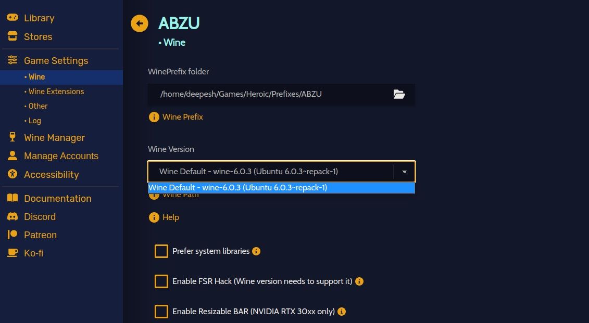
Task: Select Wine Default wine-6.0.3 highlighted option
Action: 281,188
